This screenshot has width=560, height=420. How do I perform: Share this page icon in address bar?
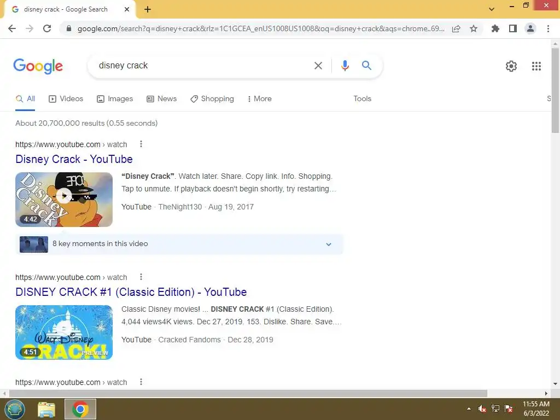pos(456,29)
